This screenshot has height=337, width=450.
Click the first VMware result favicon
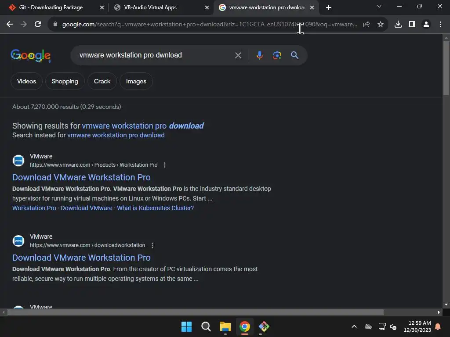coord(18,161)
